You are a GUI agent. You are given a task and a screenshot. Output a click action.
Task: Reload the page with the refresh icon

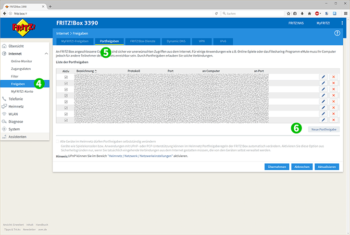(216, 13)
